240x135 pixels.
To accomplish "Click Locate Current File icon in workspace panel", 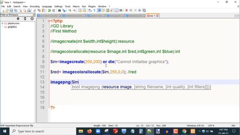I will pos(32,19).
